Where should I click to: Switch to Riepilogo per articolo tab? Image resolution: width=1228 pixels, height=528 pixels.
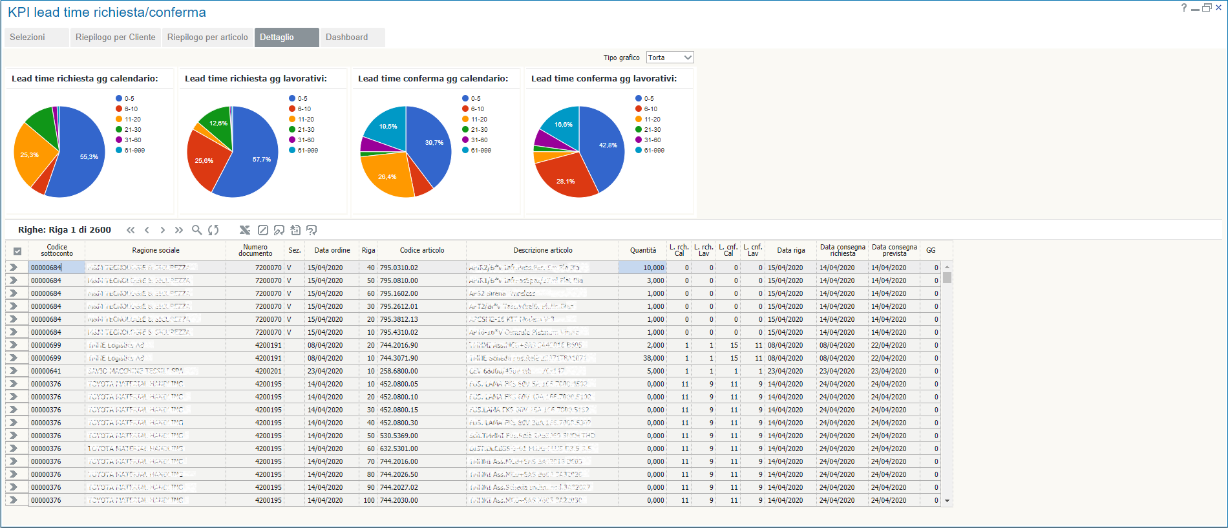coord(207,37)
